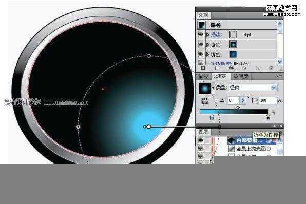The height and width of the screenshot is (204, 306).
Task: Select the 4 pt stroke weight value
Action: point(247,35)
